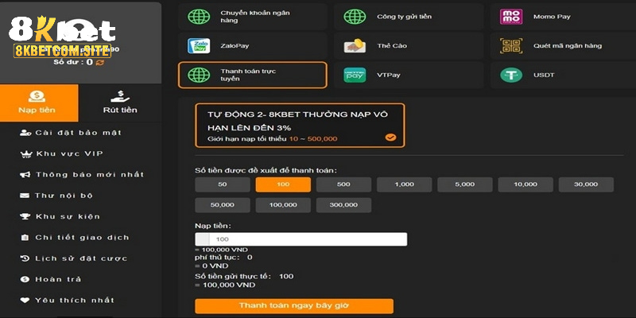Viewport: 636px width, 318px height.
Task: Switch to the Rút tiền tab
Action: pos(120,103)
